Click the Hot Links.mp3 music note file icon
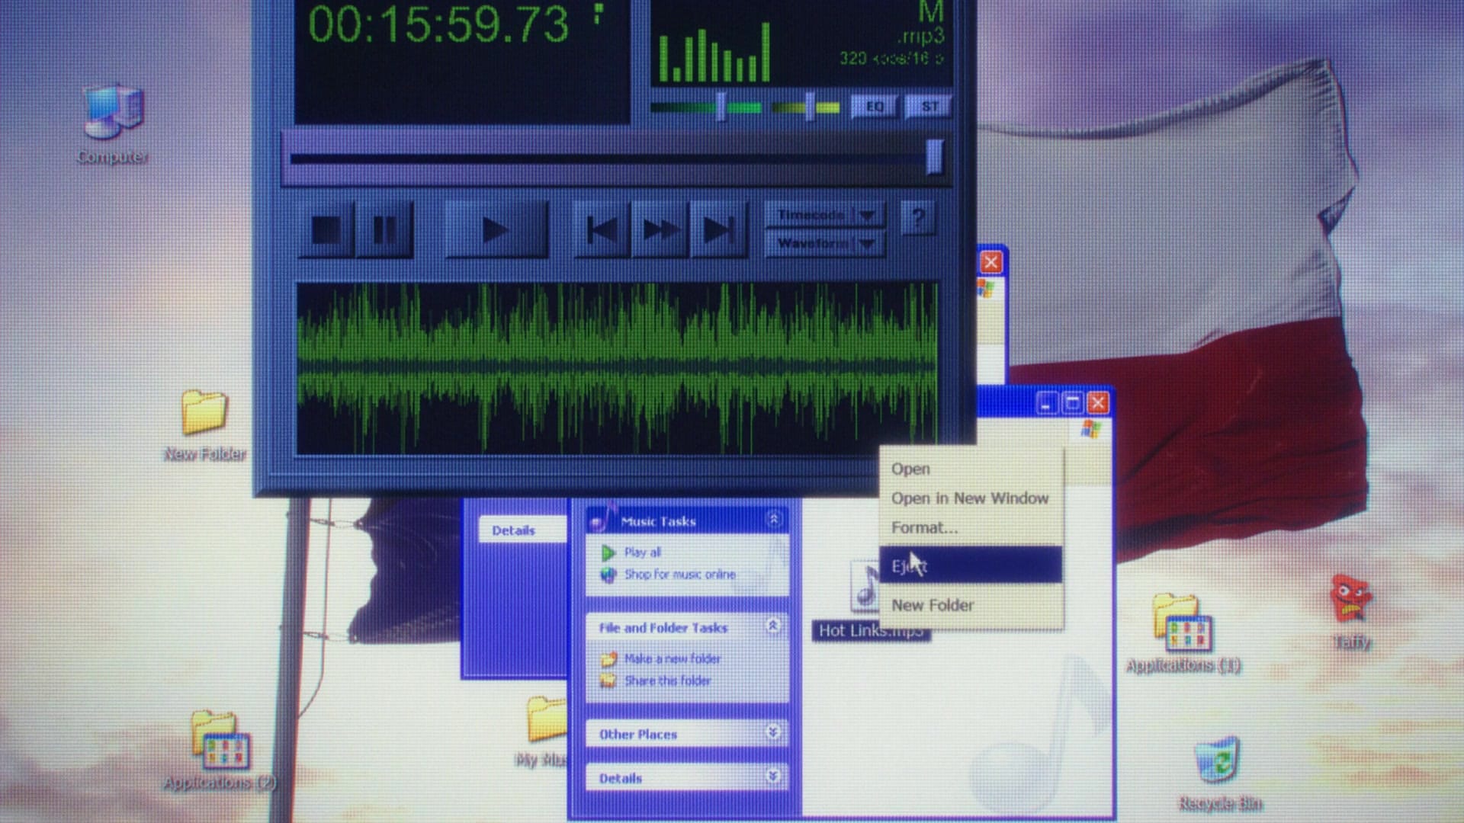 (x=866, y=587)
